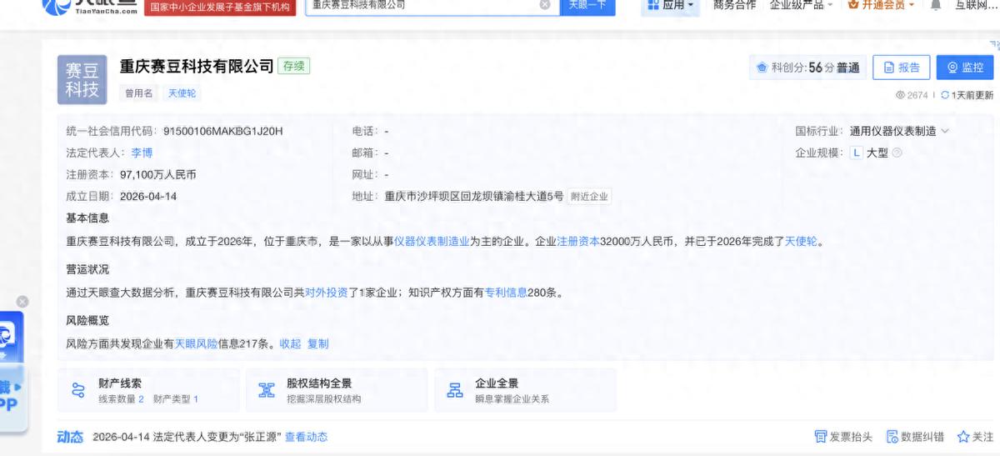Viewport: 1000px width, 456px height.
Task: Open the 对外投资 link
Action: pyautogui.click(x=327, y=293)
